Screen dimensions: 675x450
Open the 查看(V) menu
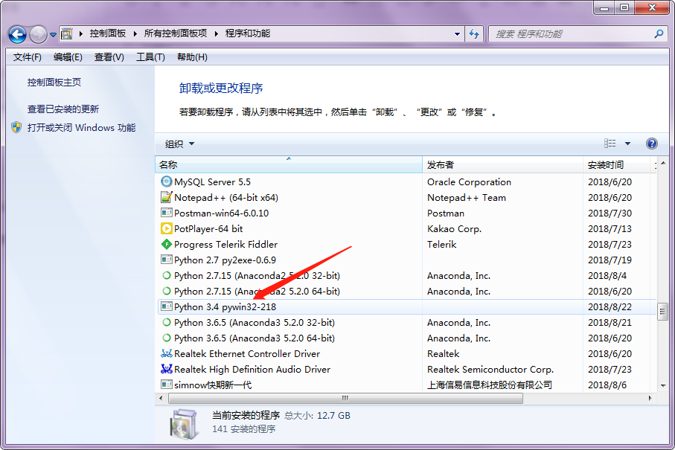point(109,57)
